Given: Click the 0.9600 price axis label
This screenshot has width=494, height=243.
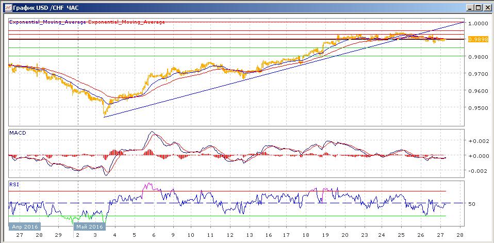Looking at the screenshot, I should coord(478,91).
